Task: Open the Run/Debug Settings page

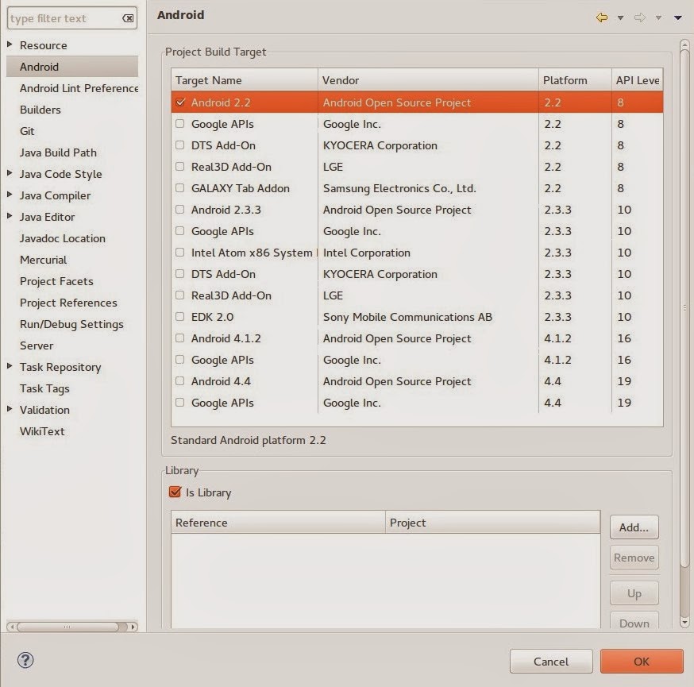Action: [x=71, y=324]
